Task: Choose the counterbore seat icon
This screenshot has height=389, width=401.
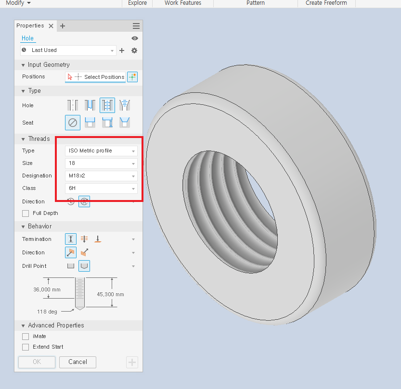Action: point(90,123)
